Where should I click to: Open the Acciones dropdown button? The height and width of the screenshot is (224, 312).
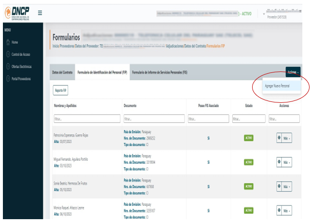click(x=293, y=72)
